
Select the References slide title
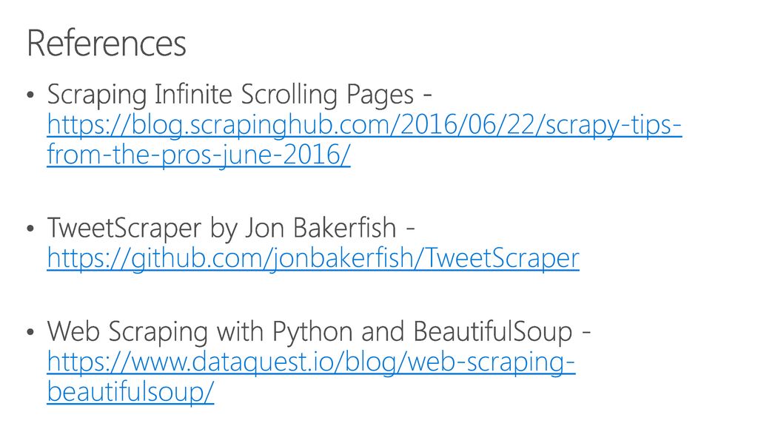[107, 44]
